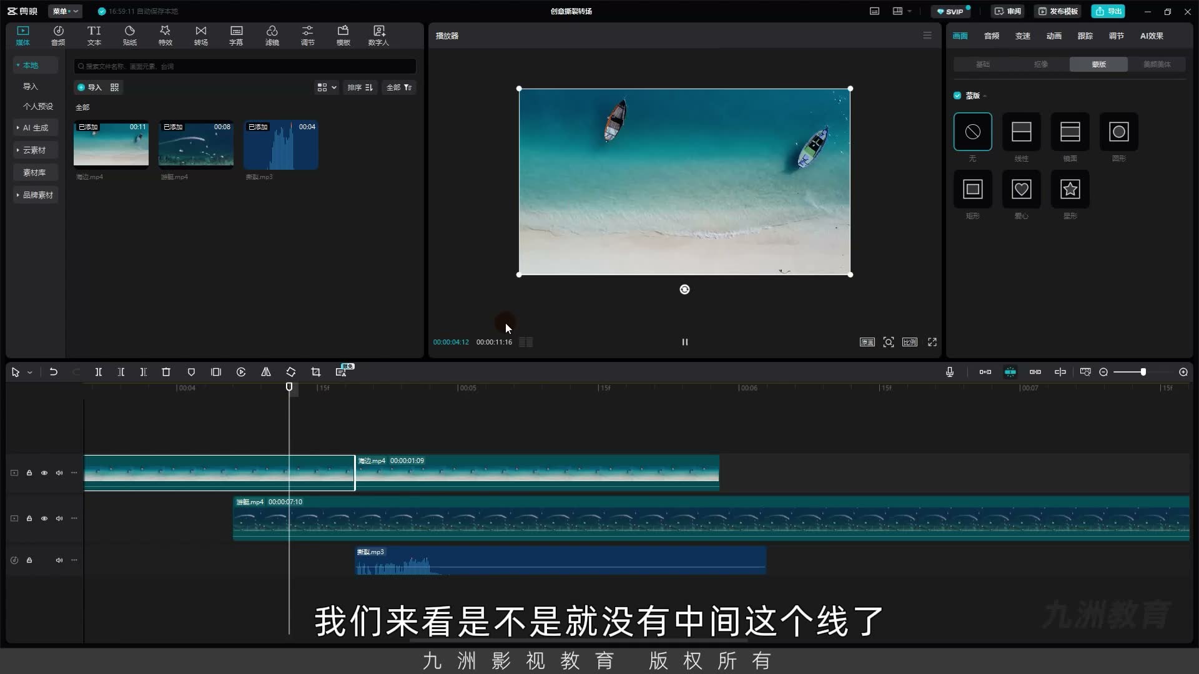The width and height of the screenshot is (1199, 674).
Task: Select the 线性 linear mask
Action: 1021,132
